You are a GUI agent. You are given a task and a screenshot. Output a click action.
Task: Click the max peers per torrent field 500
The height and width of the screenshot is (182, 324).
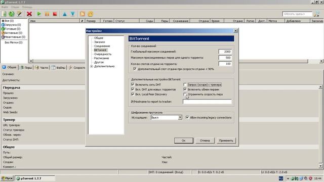point(225,58)
